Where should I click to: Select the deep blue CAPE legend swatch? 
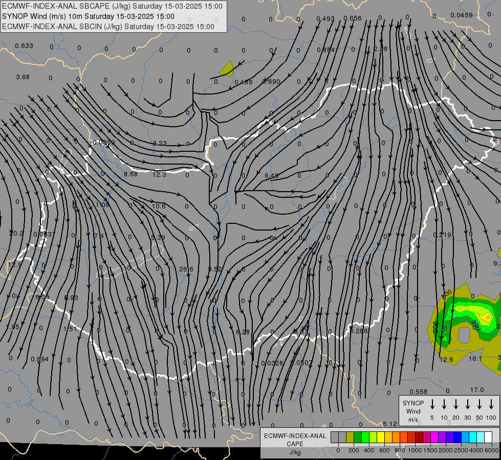pos(457,438)
